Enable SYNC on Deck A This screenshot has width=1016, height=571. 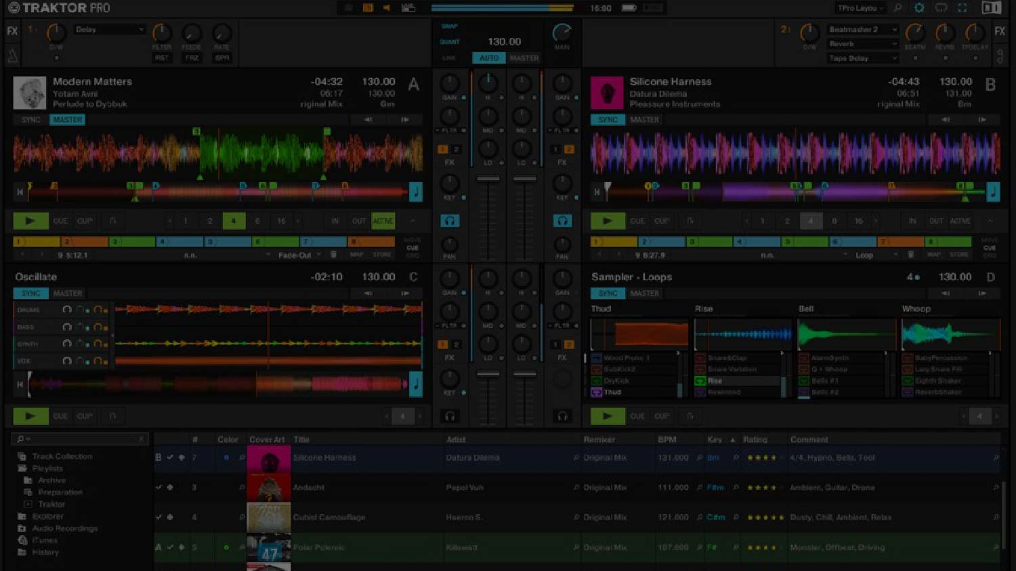click(30, 120)
